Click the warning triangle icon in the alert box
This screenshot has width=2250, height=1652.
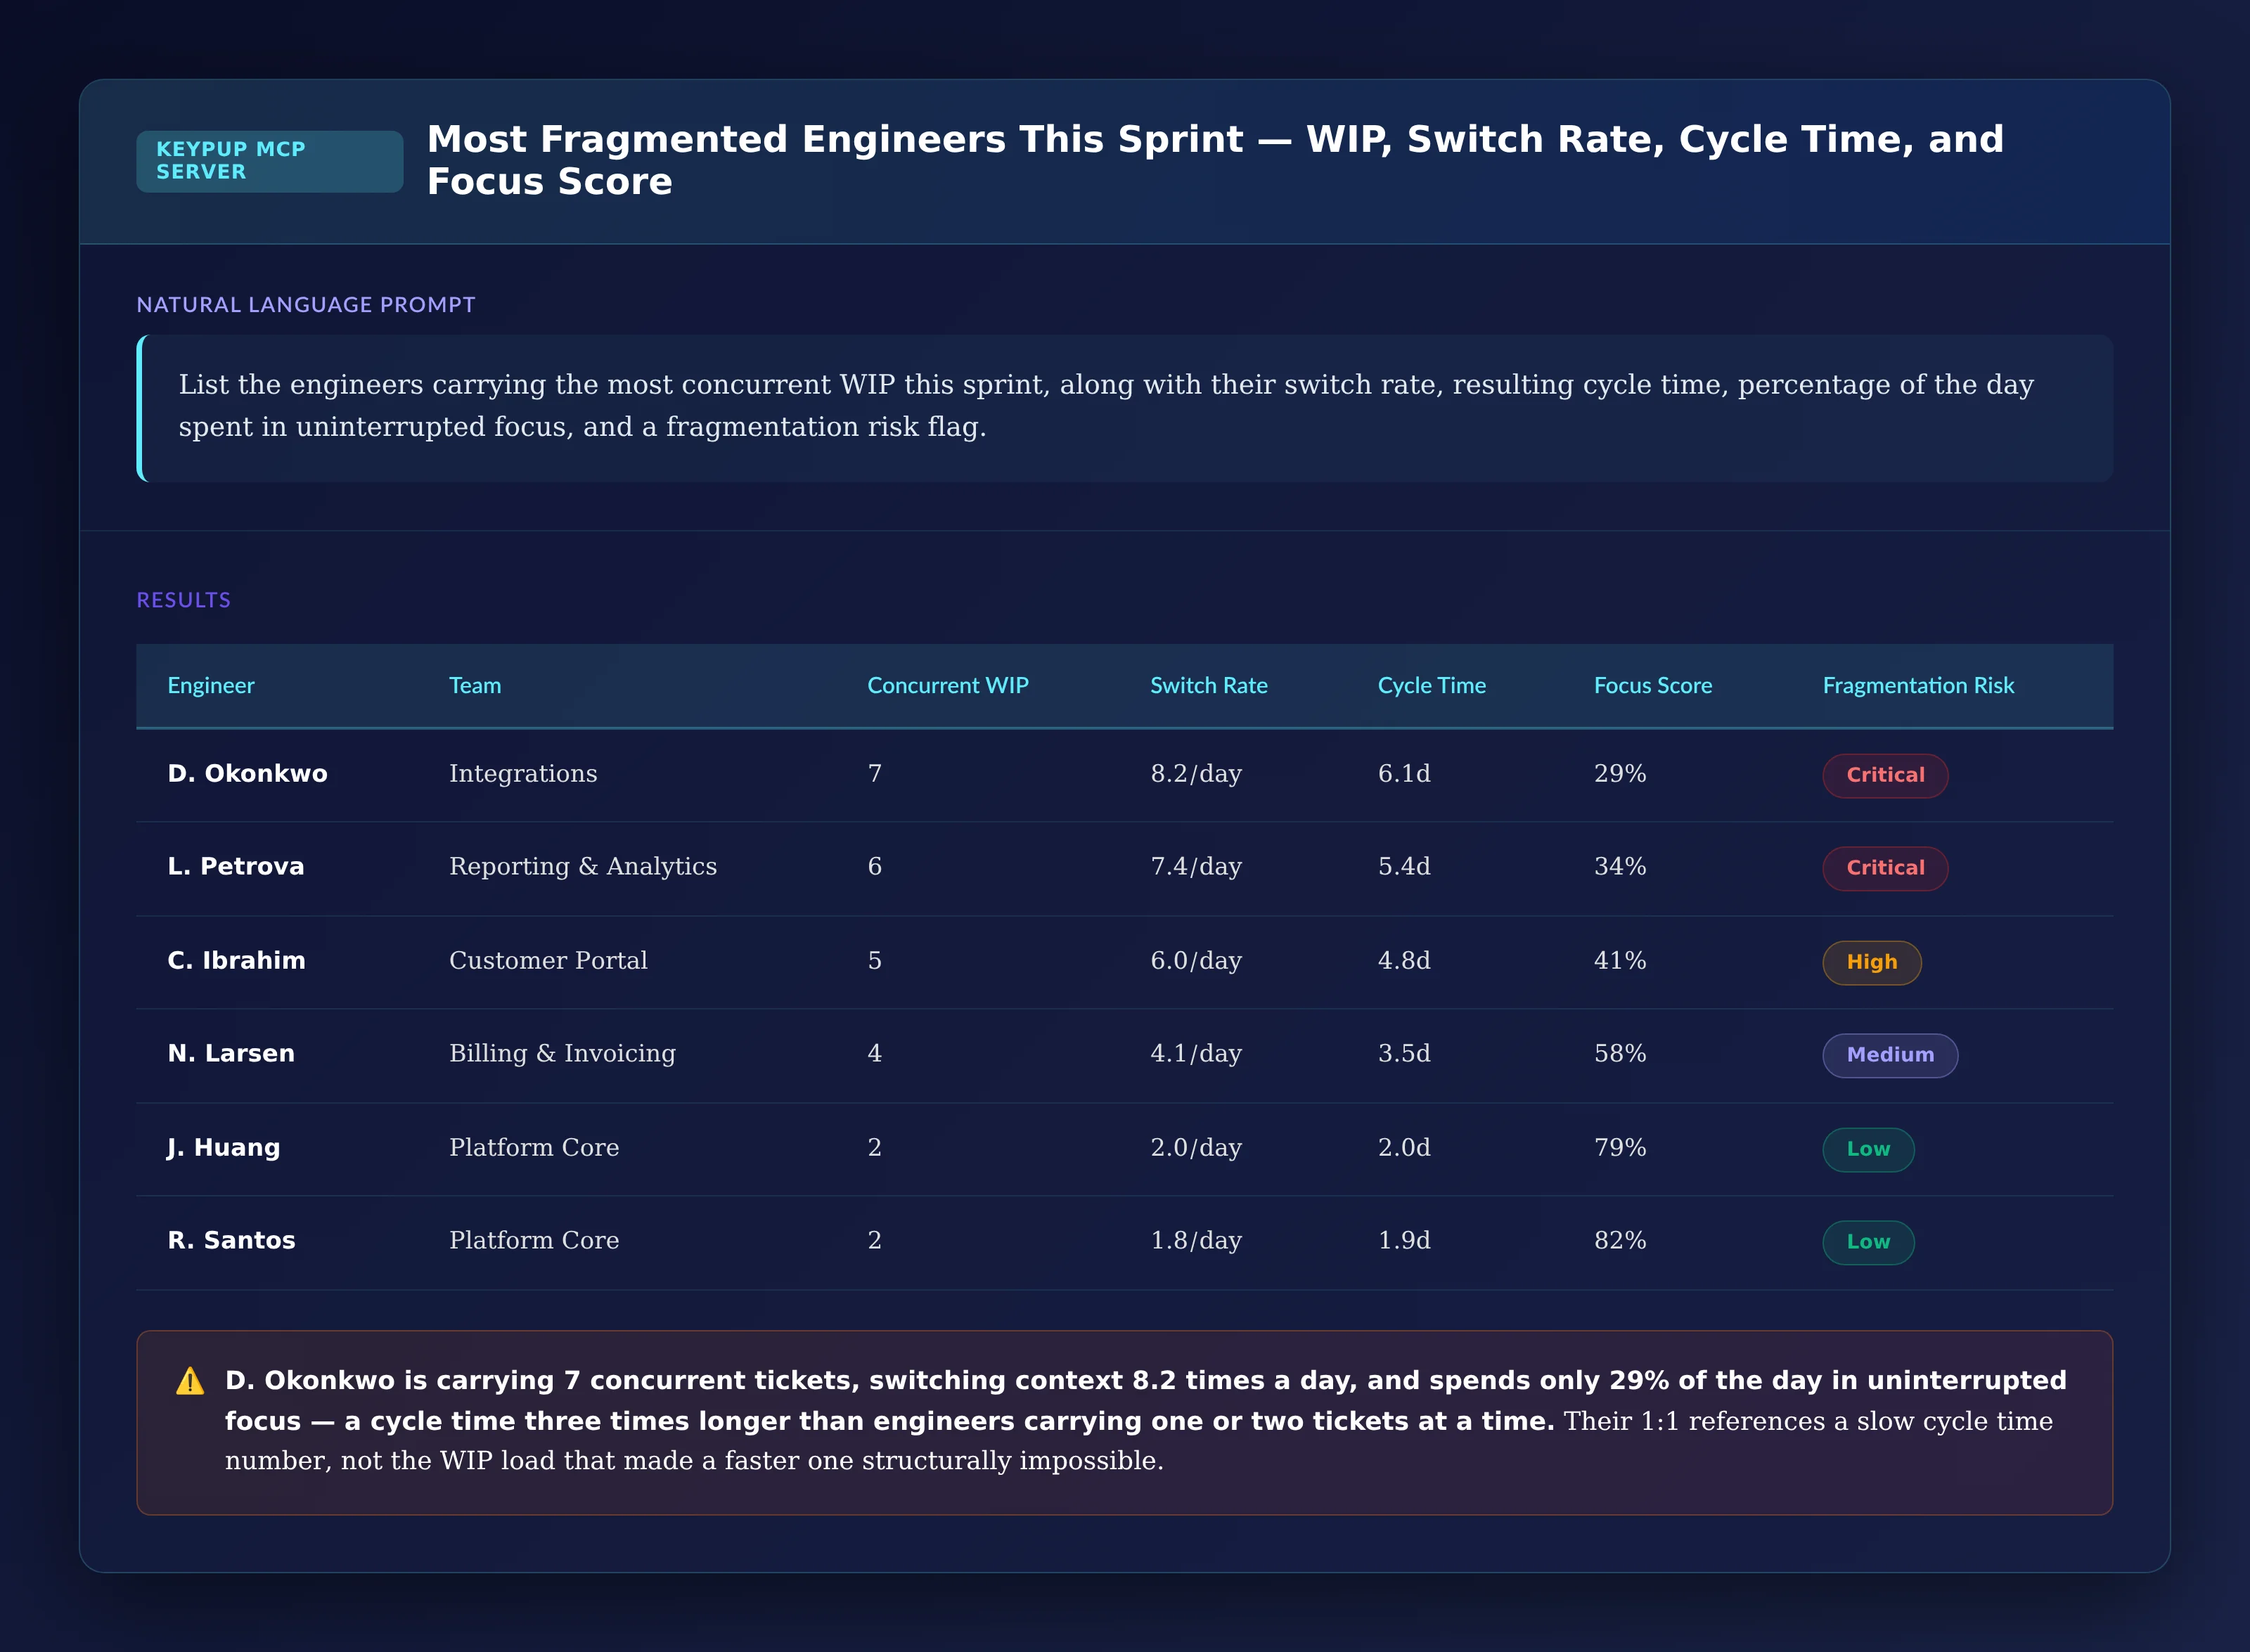[190, 1381]
